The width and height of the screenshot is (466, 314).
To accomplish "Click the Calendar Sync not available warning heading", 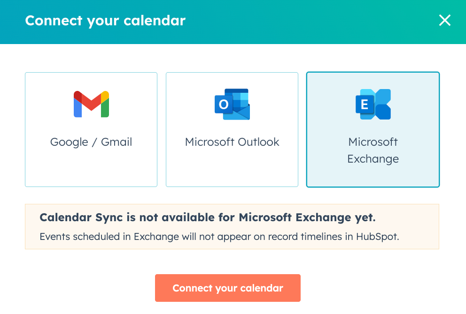I will (x=207, y=217).
